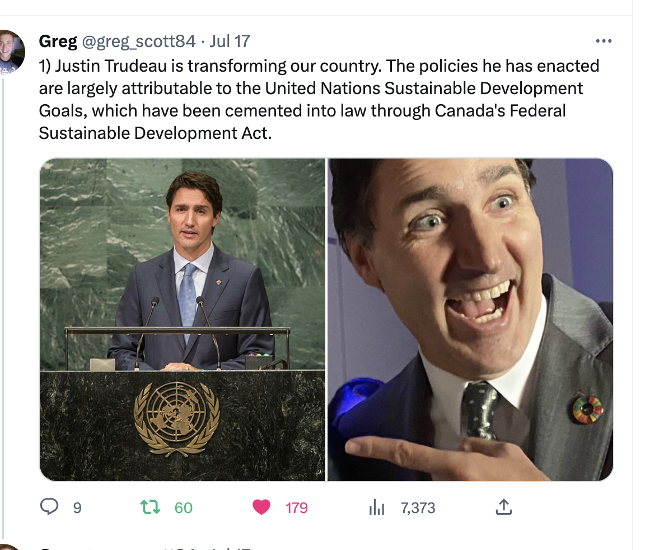
Task: Click the colorful SDG pin in right photo
Action: 587,409
